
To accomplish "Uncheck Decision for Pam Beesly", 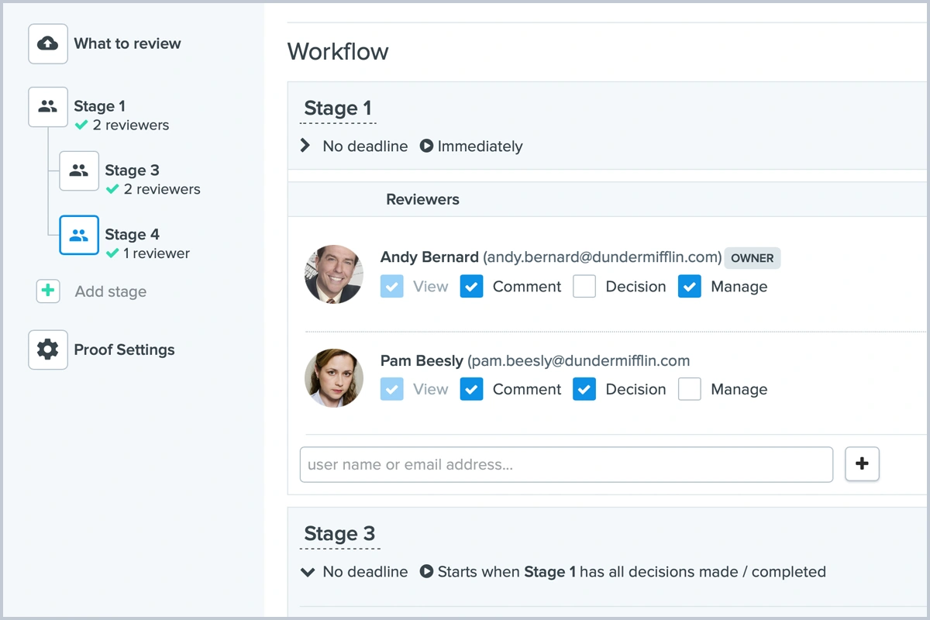I will click(x=584, y=389).
